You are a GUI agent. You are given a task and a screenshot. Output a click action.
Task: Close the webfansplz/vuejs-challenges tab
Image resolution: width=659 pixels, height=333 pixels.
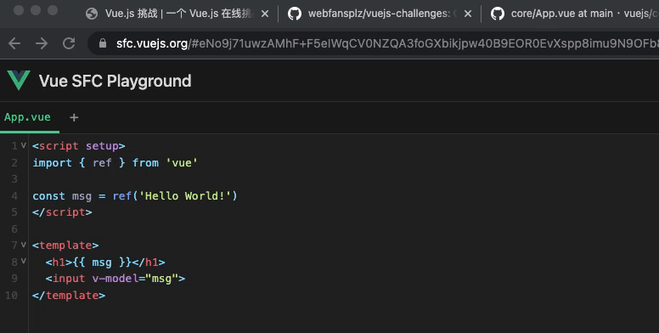(468, 14)
